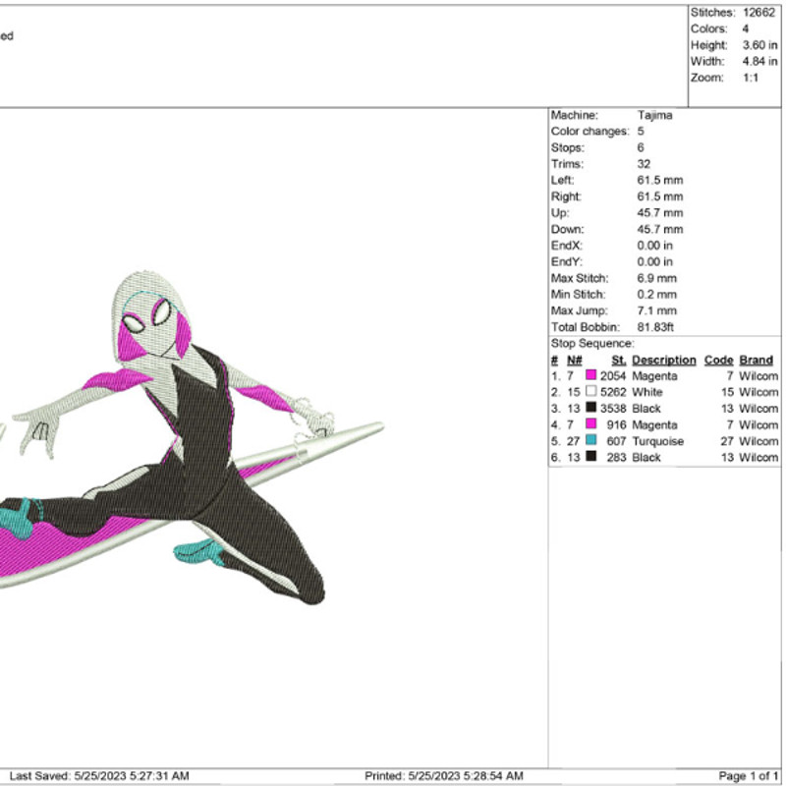Screen dimensions: 786x786
Task: Select the magenta swatch in stop 4
Action: coord(591,425)
